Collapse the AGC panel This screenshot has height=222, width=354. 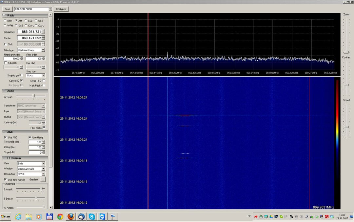pyautogui.click(x=4, y=132)
